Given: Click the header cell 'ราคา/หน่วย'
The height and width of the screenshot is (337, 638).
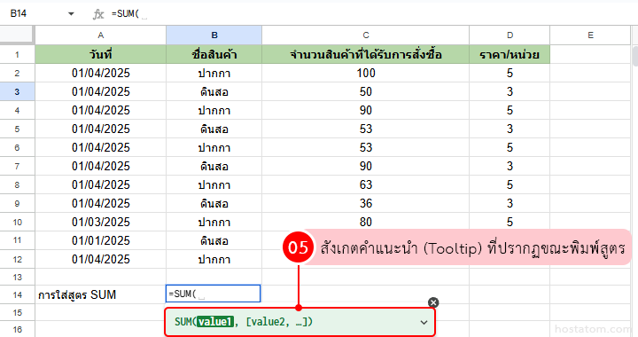Looking at the screenshot, I should point(510,54).
